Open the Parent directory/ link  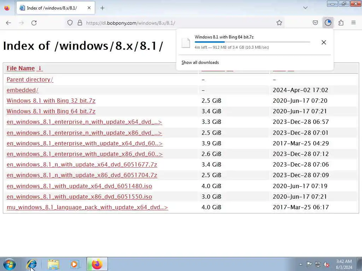point(30,79)
